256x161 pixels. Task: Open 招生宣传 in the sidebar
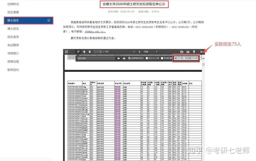point(13,37)
